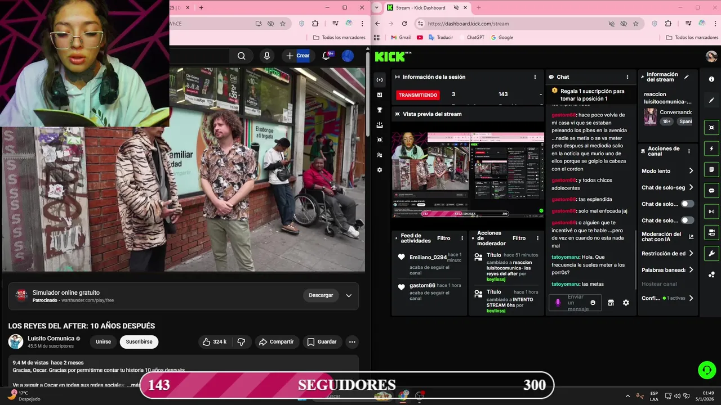This screenshot has width=721, height=405.
Task: Open Moderación del chat con IA link
Action: pos(667,237)
